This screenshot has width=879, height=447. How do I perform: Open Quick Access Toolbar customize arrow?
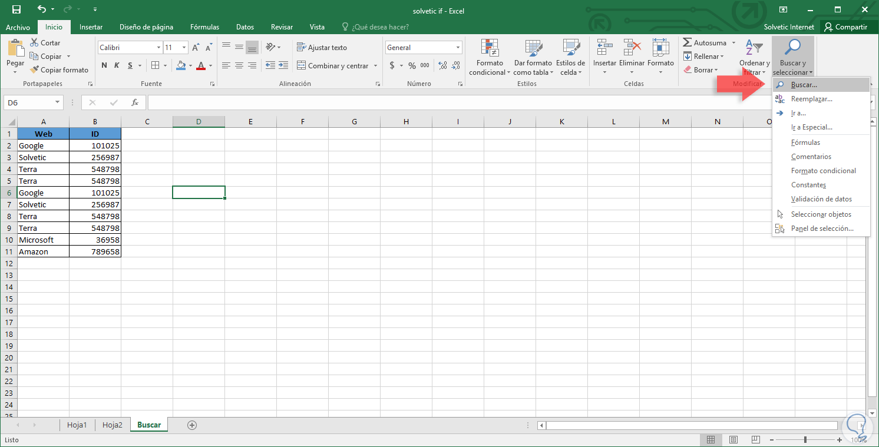pyautogui.click(x=95, y=9)
